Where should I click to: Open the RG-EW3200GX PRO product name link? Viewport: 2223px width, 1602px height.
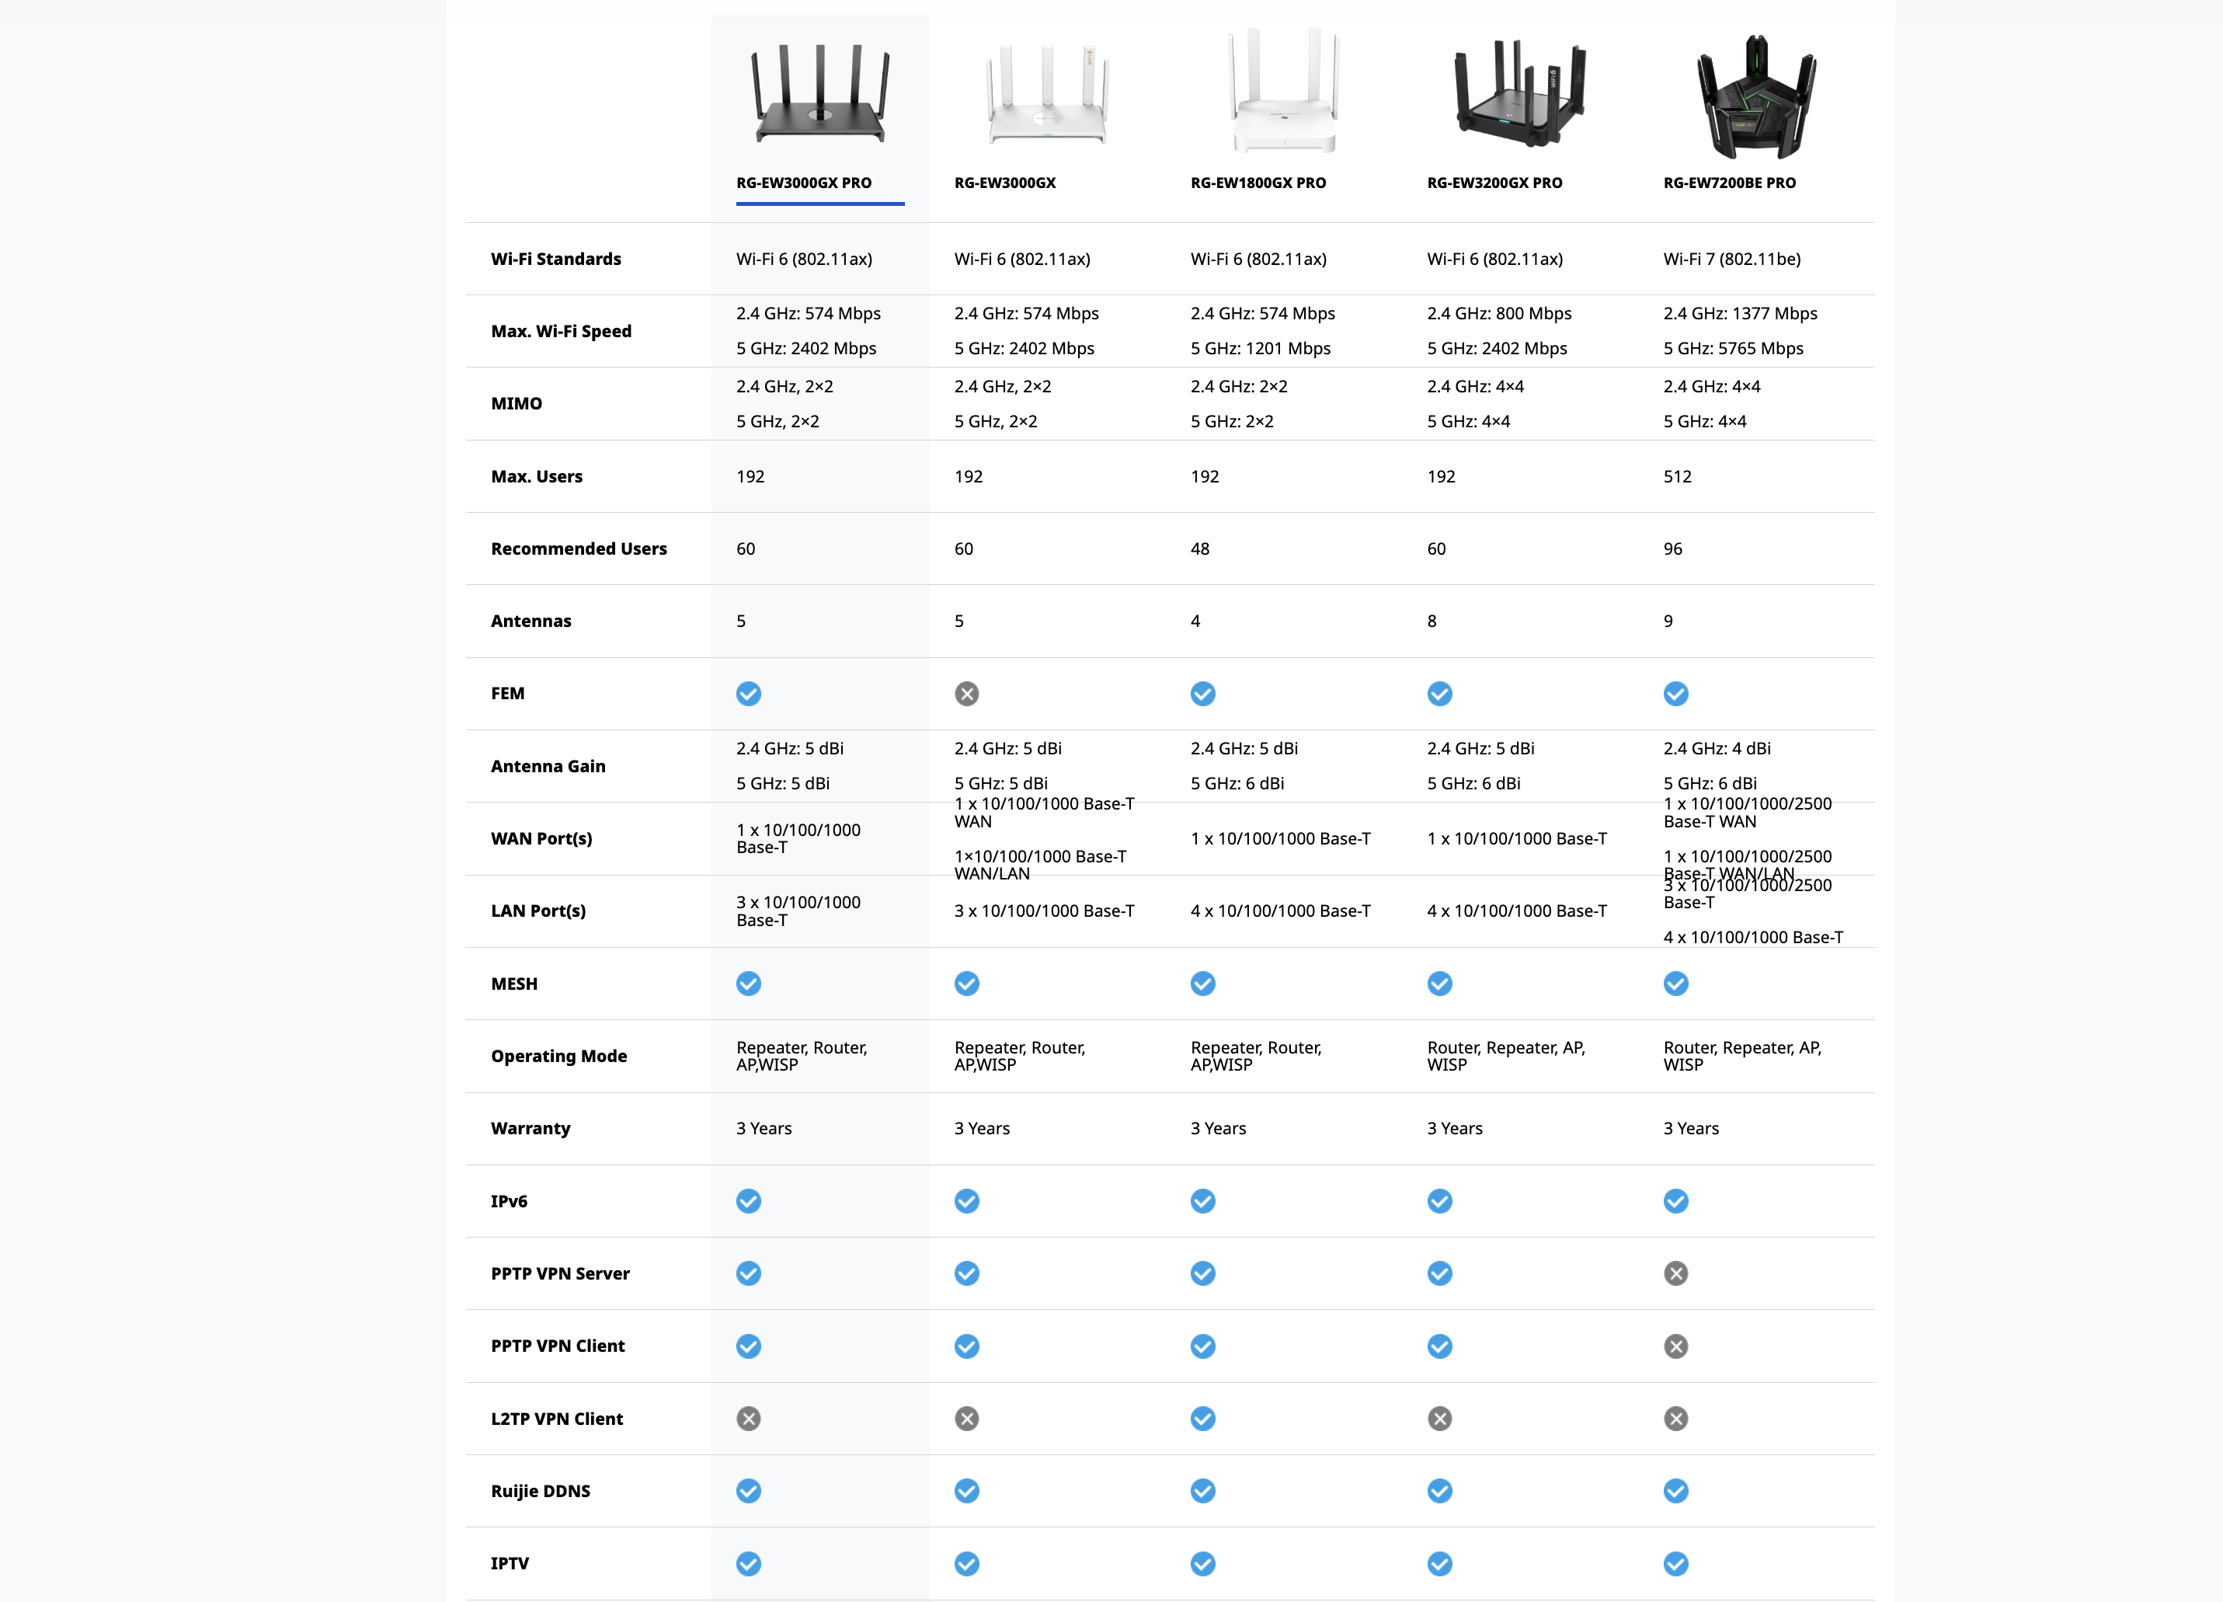click(x=1494, y=183)
